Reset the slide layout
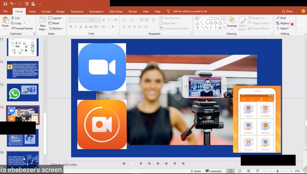 click(x=54, y=23)
